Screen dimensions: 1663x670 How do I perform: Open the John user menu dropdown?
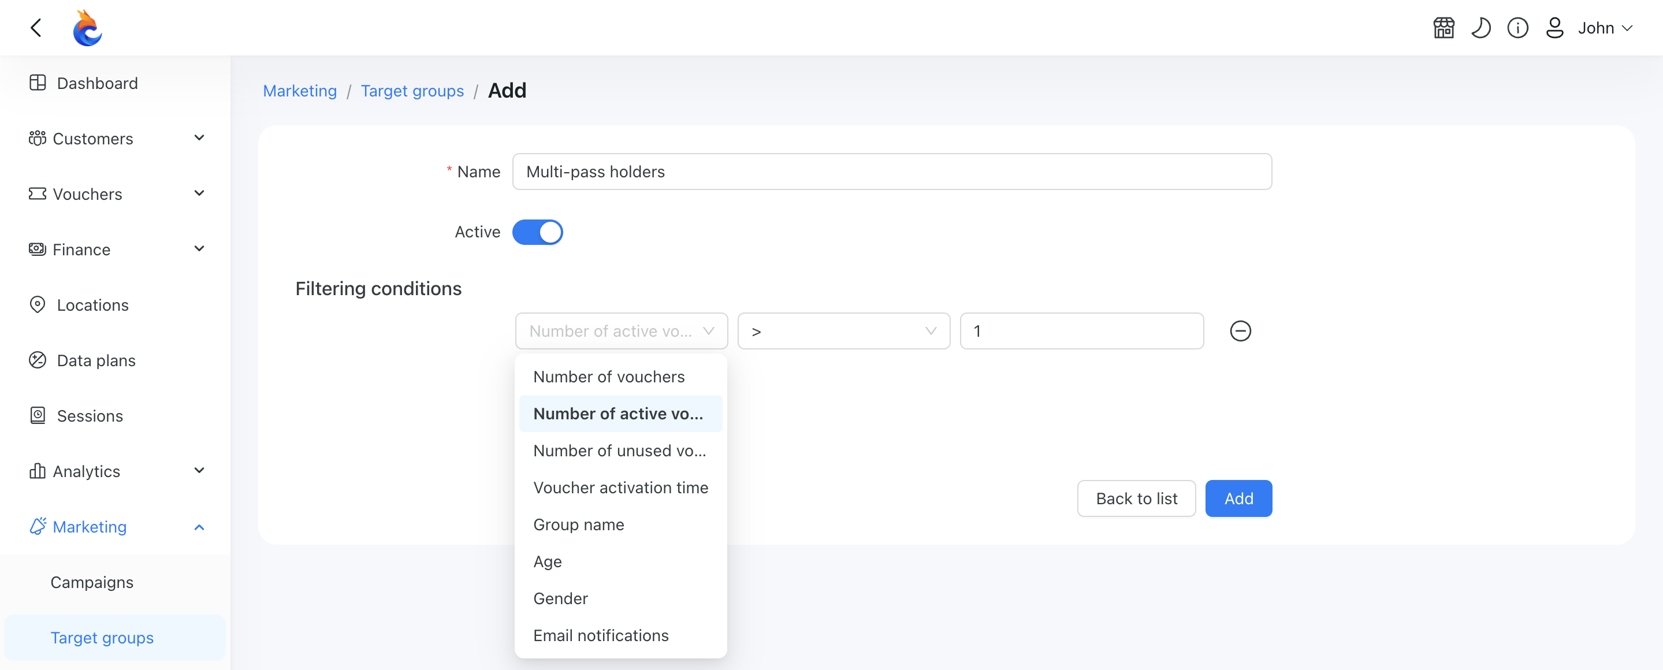[x=1605, y=28]
